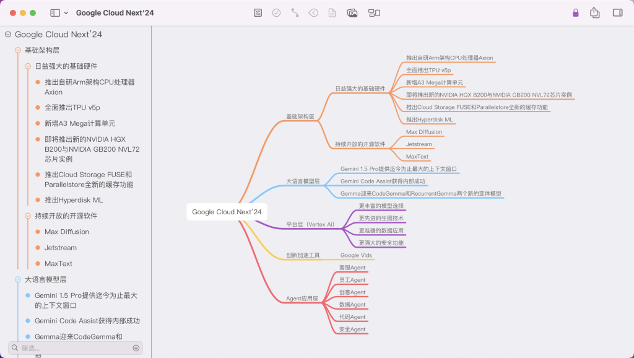Select outline row Gemini 1.5 Pro提供迄今为止最大的上下文窗口
634x358 pixels.
pyautogui.click(x=85, y=300)
